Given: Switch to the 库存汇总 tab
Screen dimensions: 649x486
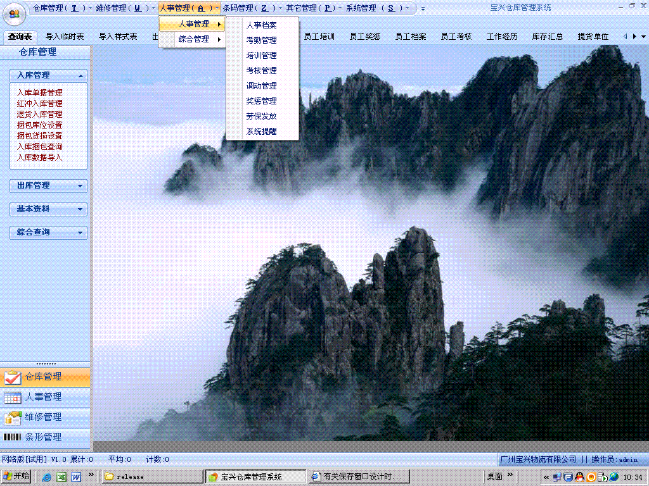Looking at the screenshot, I should point(548,37).
